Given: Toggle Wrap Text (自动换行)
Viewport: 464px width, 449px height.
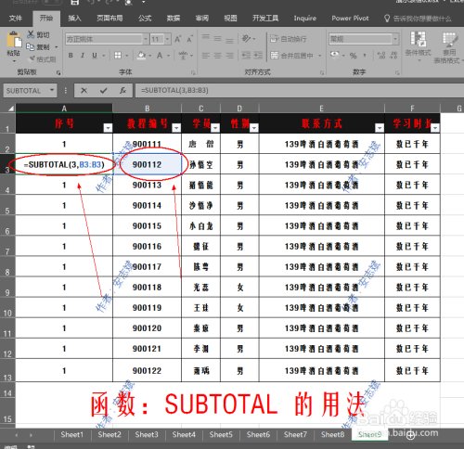Looking at the screenshot, I should tap(289, 39).
